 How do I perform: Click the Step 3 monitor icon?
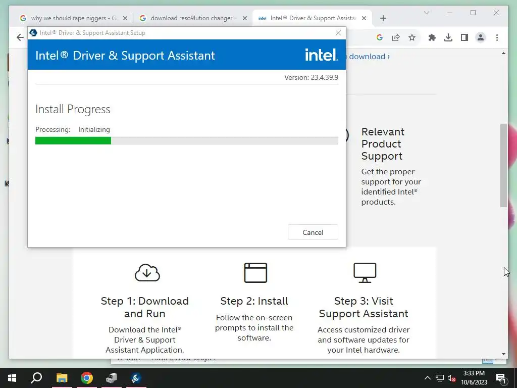tap(365, 272)
